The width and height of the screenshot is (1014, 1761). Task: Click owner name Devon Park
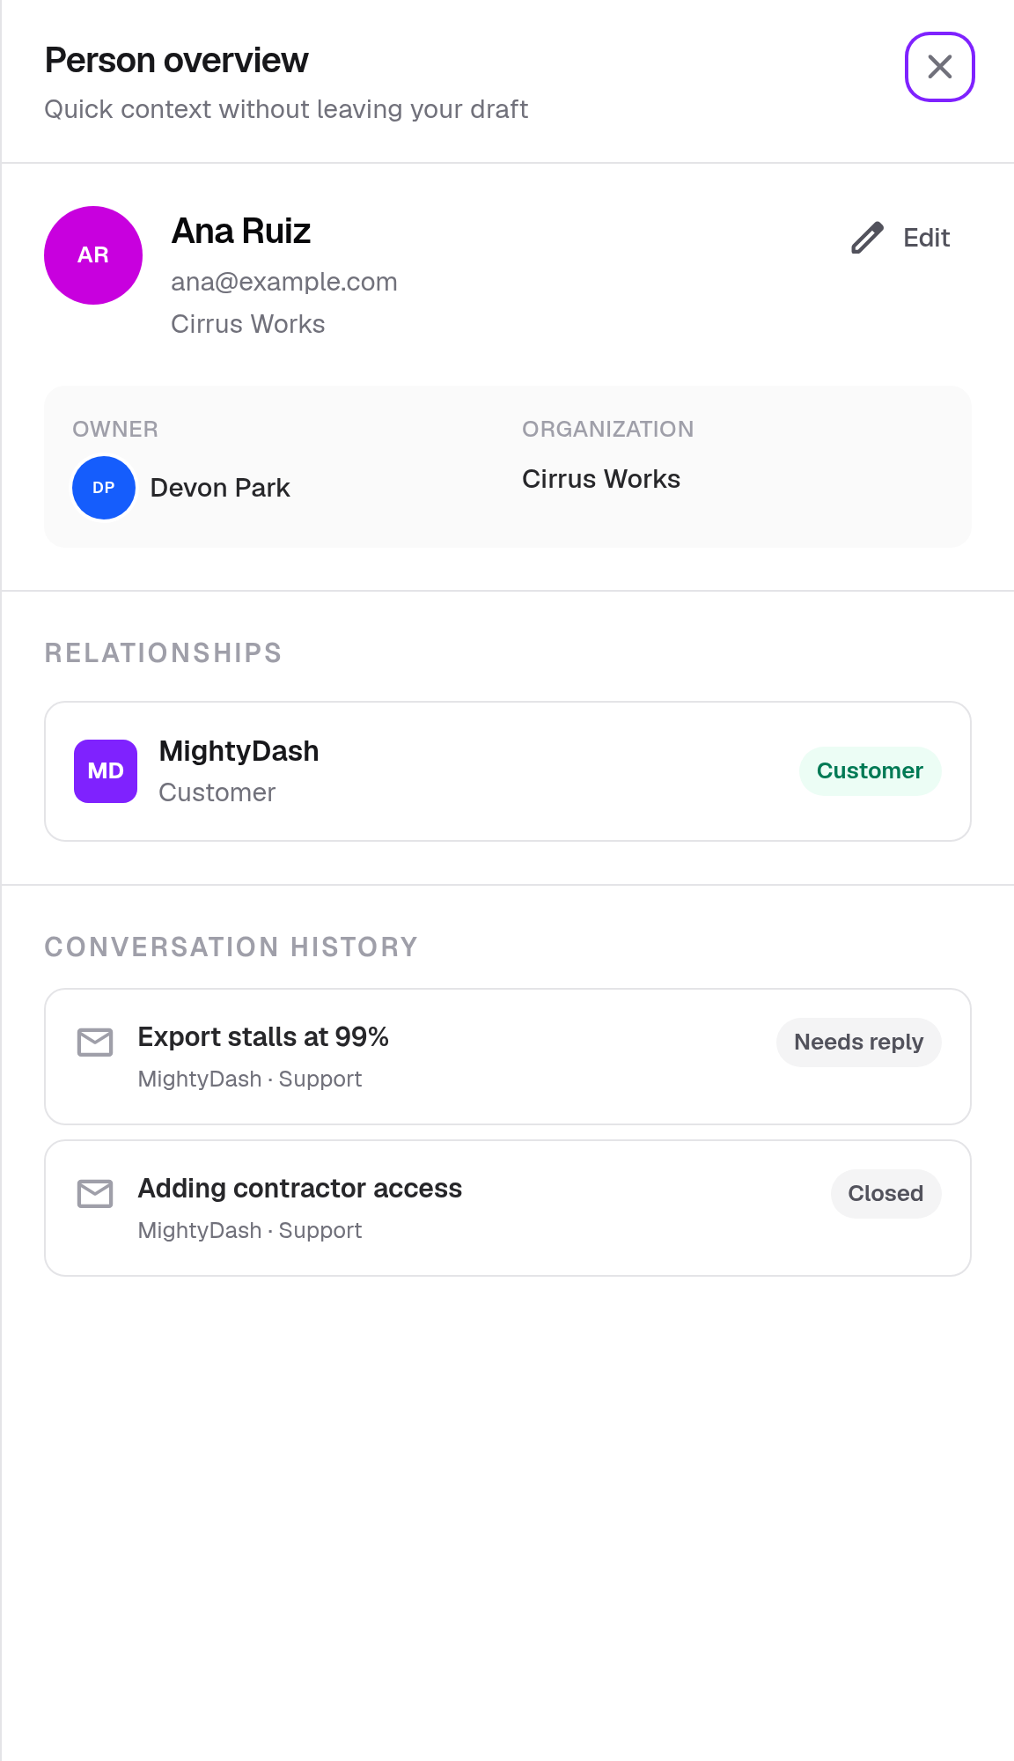point(220,488)
